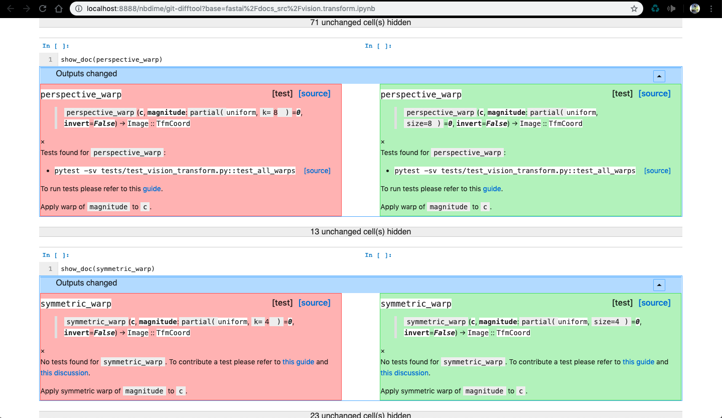The height and width of the screenshot is (418, 722).
Task: Open the green recycle extension icon
Action: [x=655, y=9]
